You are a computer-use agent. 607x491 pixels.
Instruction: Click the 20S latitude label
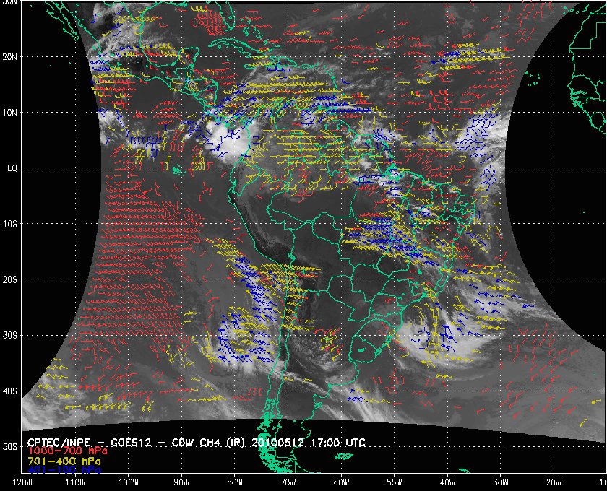(x=9, y=279)
